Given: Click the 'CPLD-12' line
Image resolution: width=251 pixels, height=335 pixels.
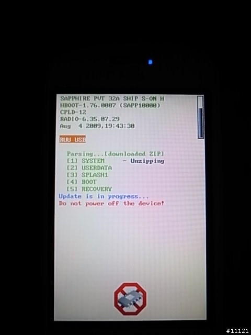Looking at the screenshot, I should coord(73,112).
